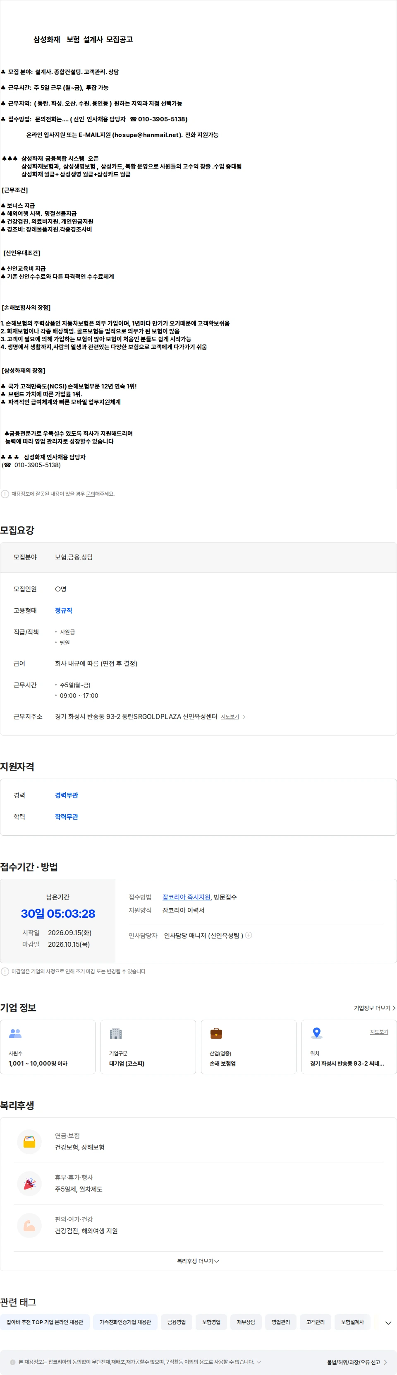Click the info icon beside 마감일은 기업의 사정

(5, 972)
